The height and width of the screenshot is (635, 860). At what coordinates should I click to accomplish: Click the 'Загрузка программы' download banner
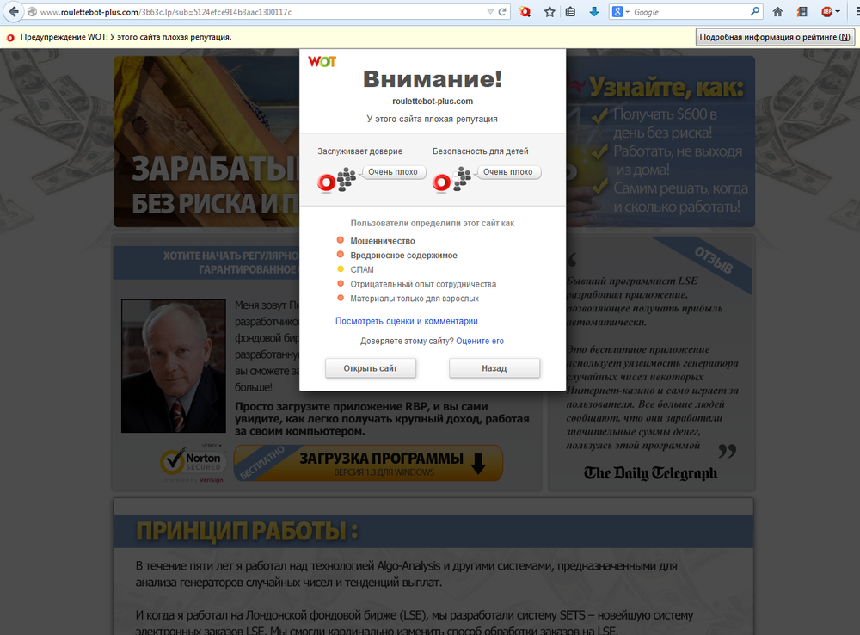tap(368, 463)
